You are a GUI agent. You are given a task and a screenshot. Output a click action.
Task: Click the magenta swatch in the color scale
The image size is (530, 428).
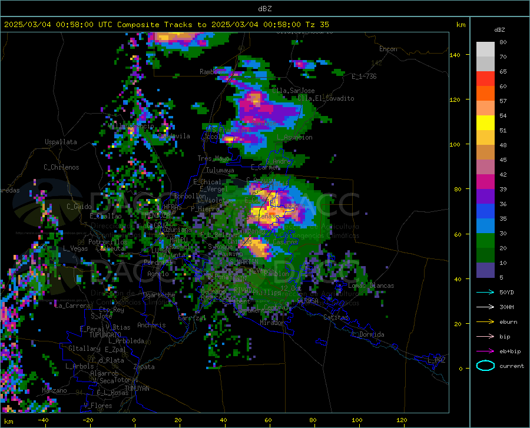(x=485, y=182)
